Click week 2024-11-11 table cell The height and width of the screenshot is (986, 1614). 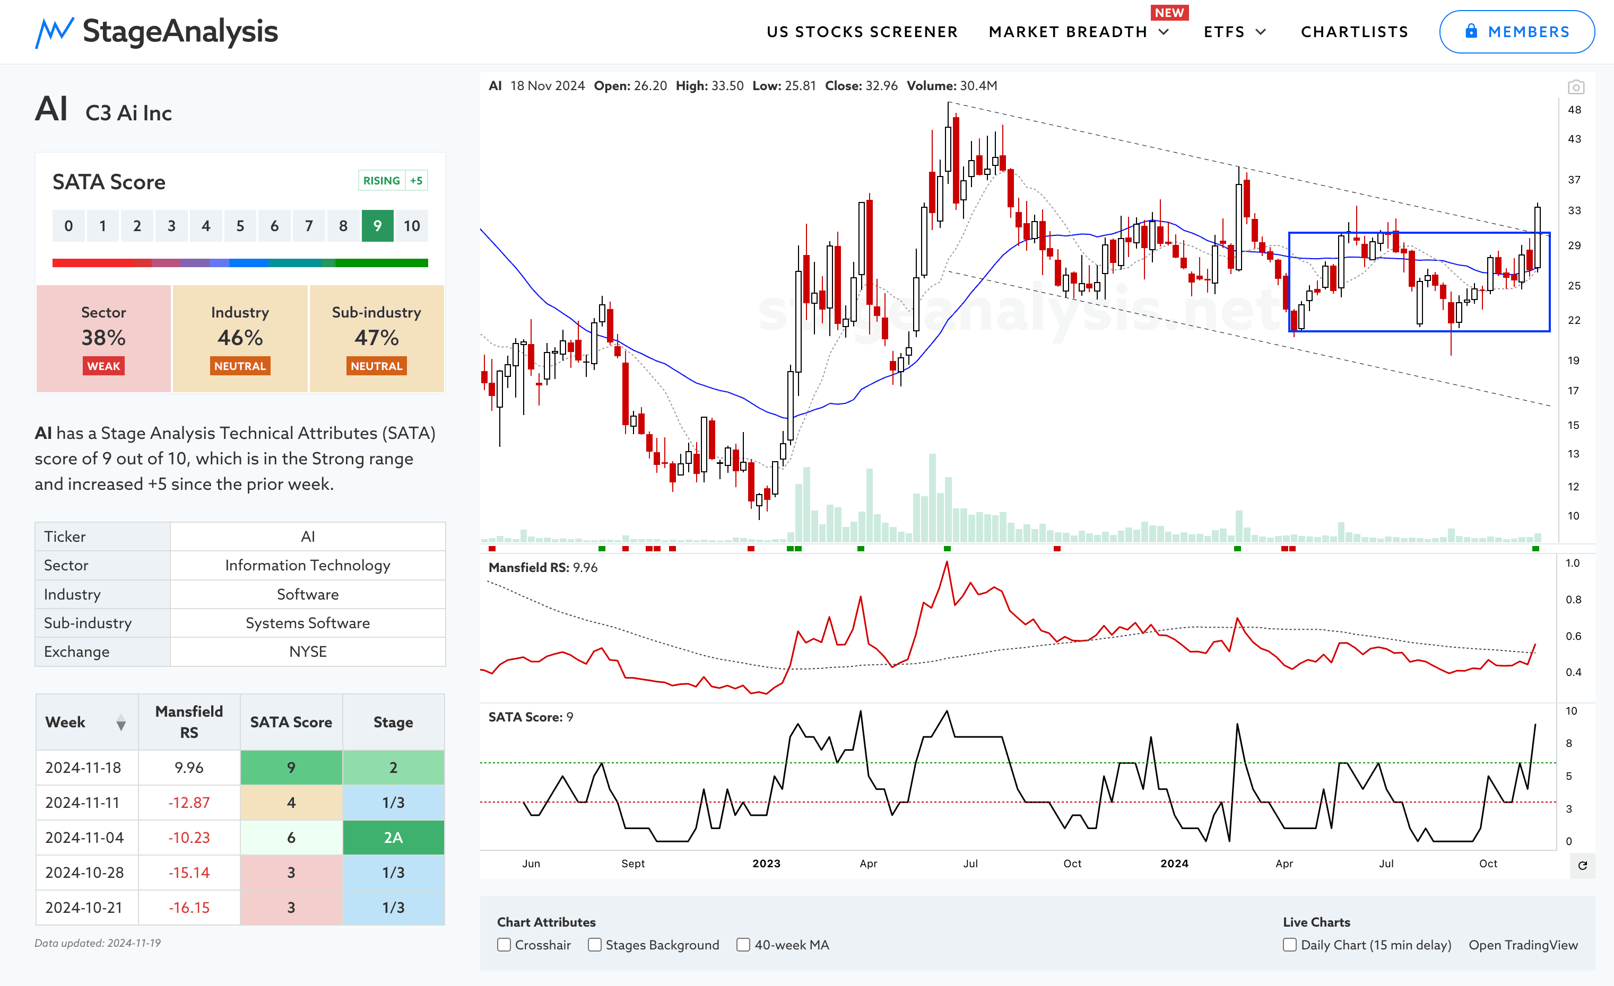(x=86, y=802)
